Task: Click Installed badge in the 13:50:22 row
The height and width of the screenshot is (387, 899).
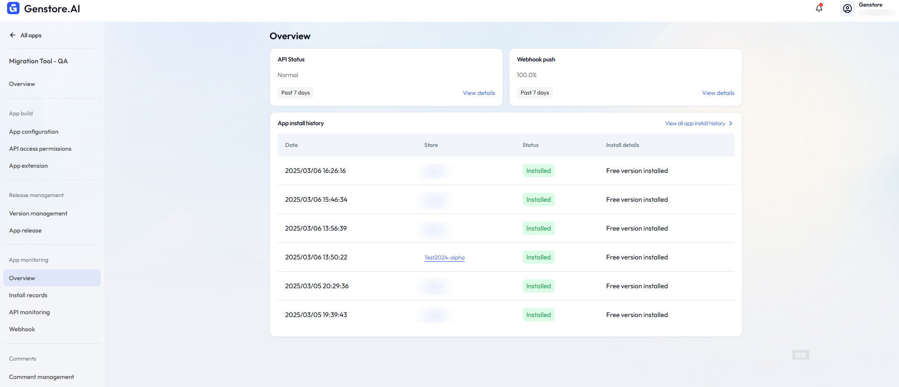Action: (x=539, y=257)
